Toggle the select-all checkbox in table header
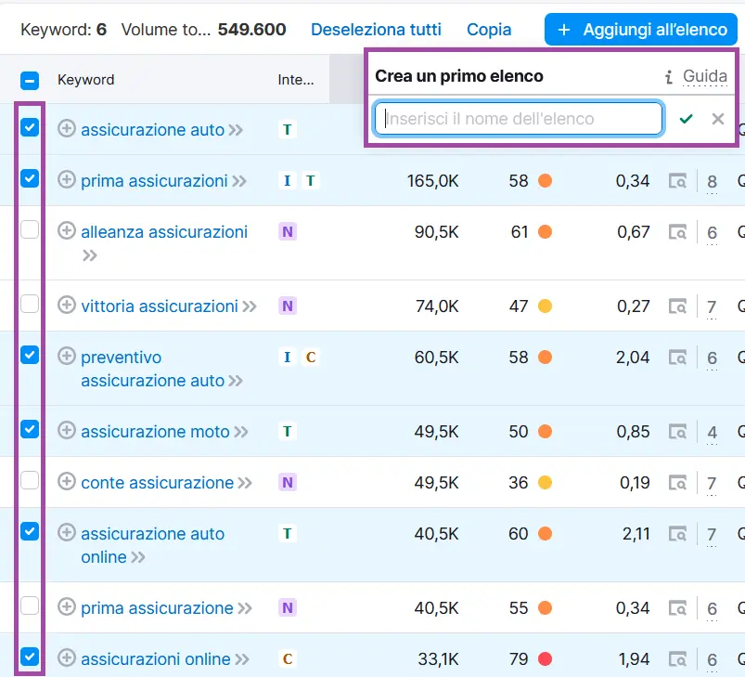The height and width of the screenshot is (677, 745). [30, 81]
